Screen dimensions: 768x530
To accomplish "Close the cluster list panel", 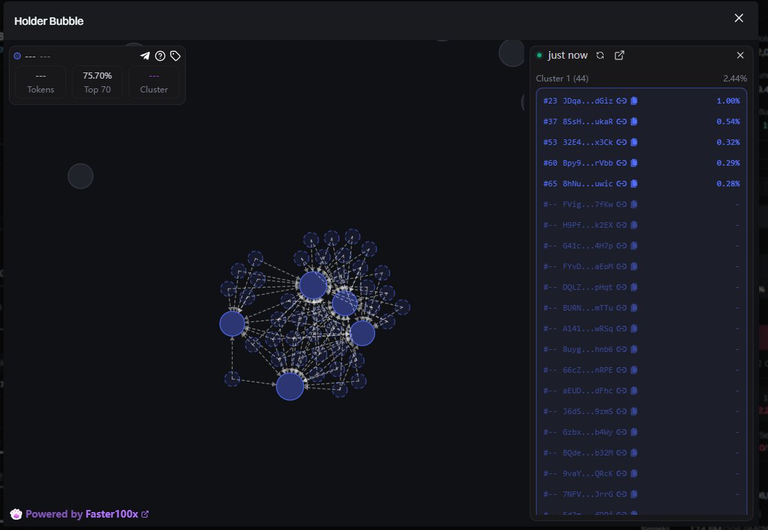I will (x=740, y=55).
